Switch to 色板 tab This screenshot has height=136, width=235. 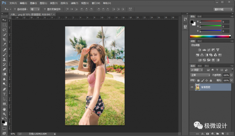(x=199, y=16)
